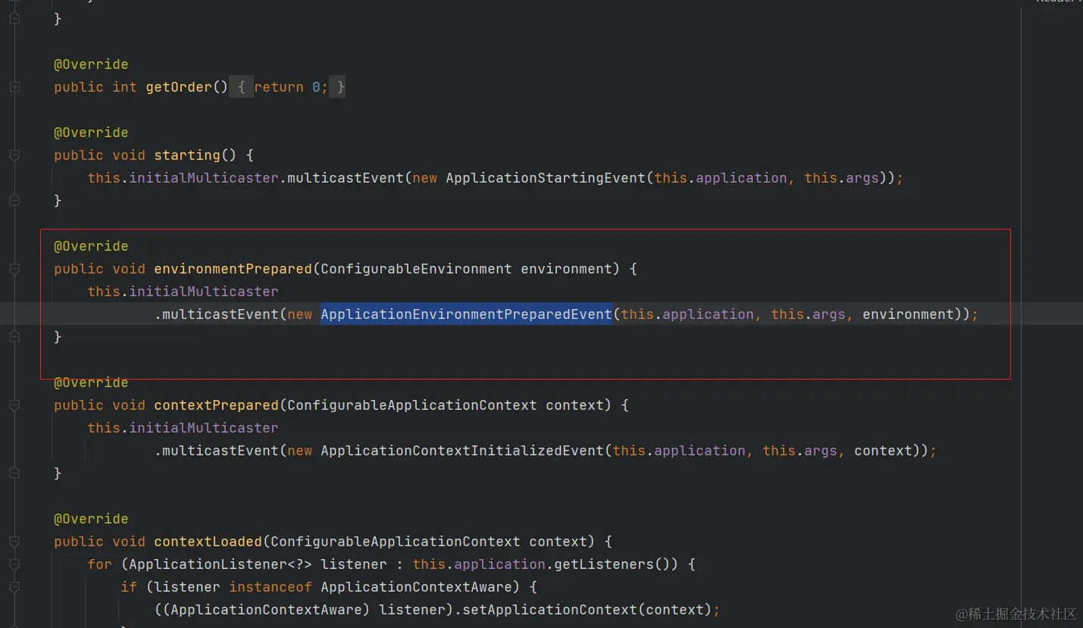The width and height of the screenshot is (1083, 628).
Task: Collapse the contextLoaded method via gutter fold marker
Action: 14,542
